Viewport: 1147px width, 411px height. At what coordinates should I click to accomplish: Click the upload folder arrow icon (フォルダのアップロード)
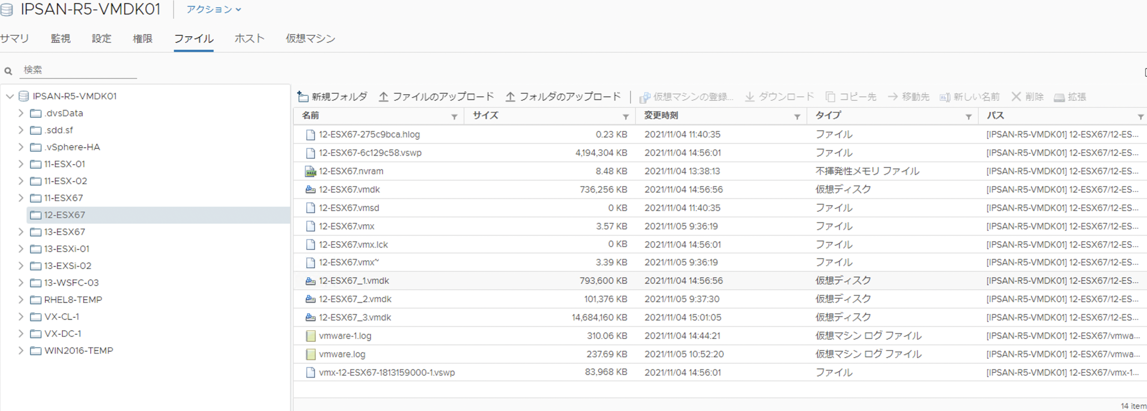510,97
